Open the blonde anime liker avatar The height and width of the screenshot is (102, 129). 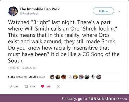75,77
